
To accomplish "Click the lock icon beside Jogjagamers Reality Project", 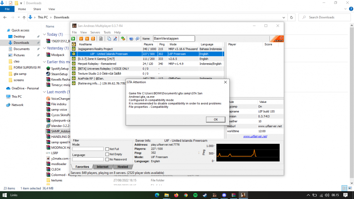I will tap(74, 49).
